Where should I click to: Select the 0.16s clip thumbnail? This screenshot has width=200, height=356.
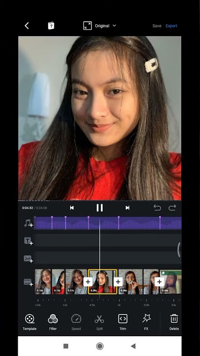click(43, 281)
